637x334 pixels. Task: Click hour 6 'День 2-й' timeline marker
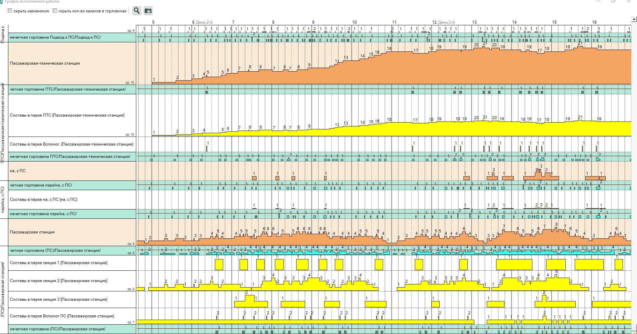click(202, 22)
